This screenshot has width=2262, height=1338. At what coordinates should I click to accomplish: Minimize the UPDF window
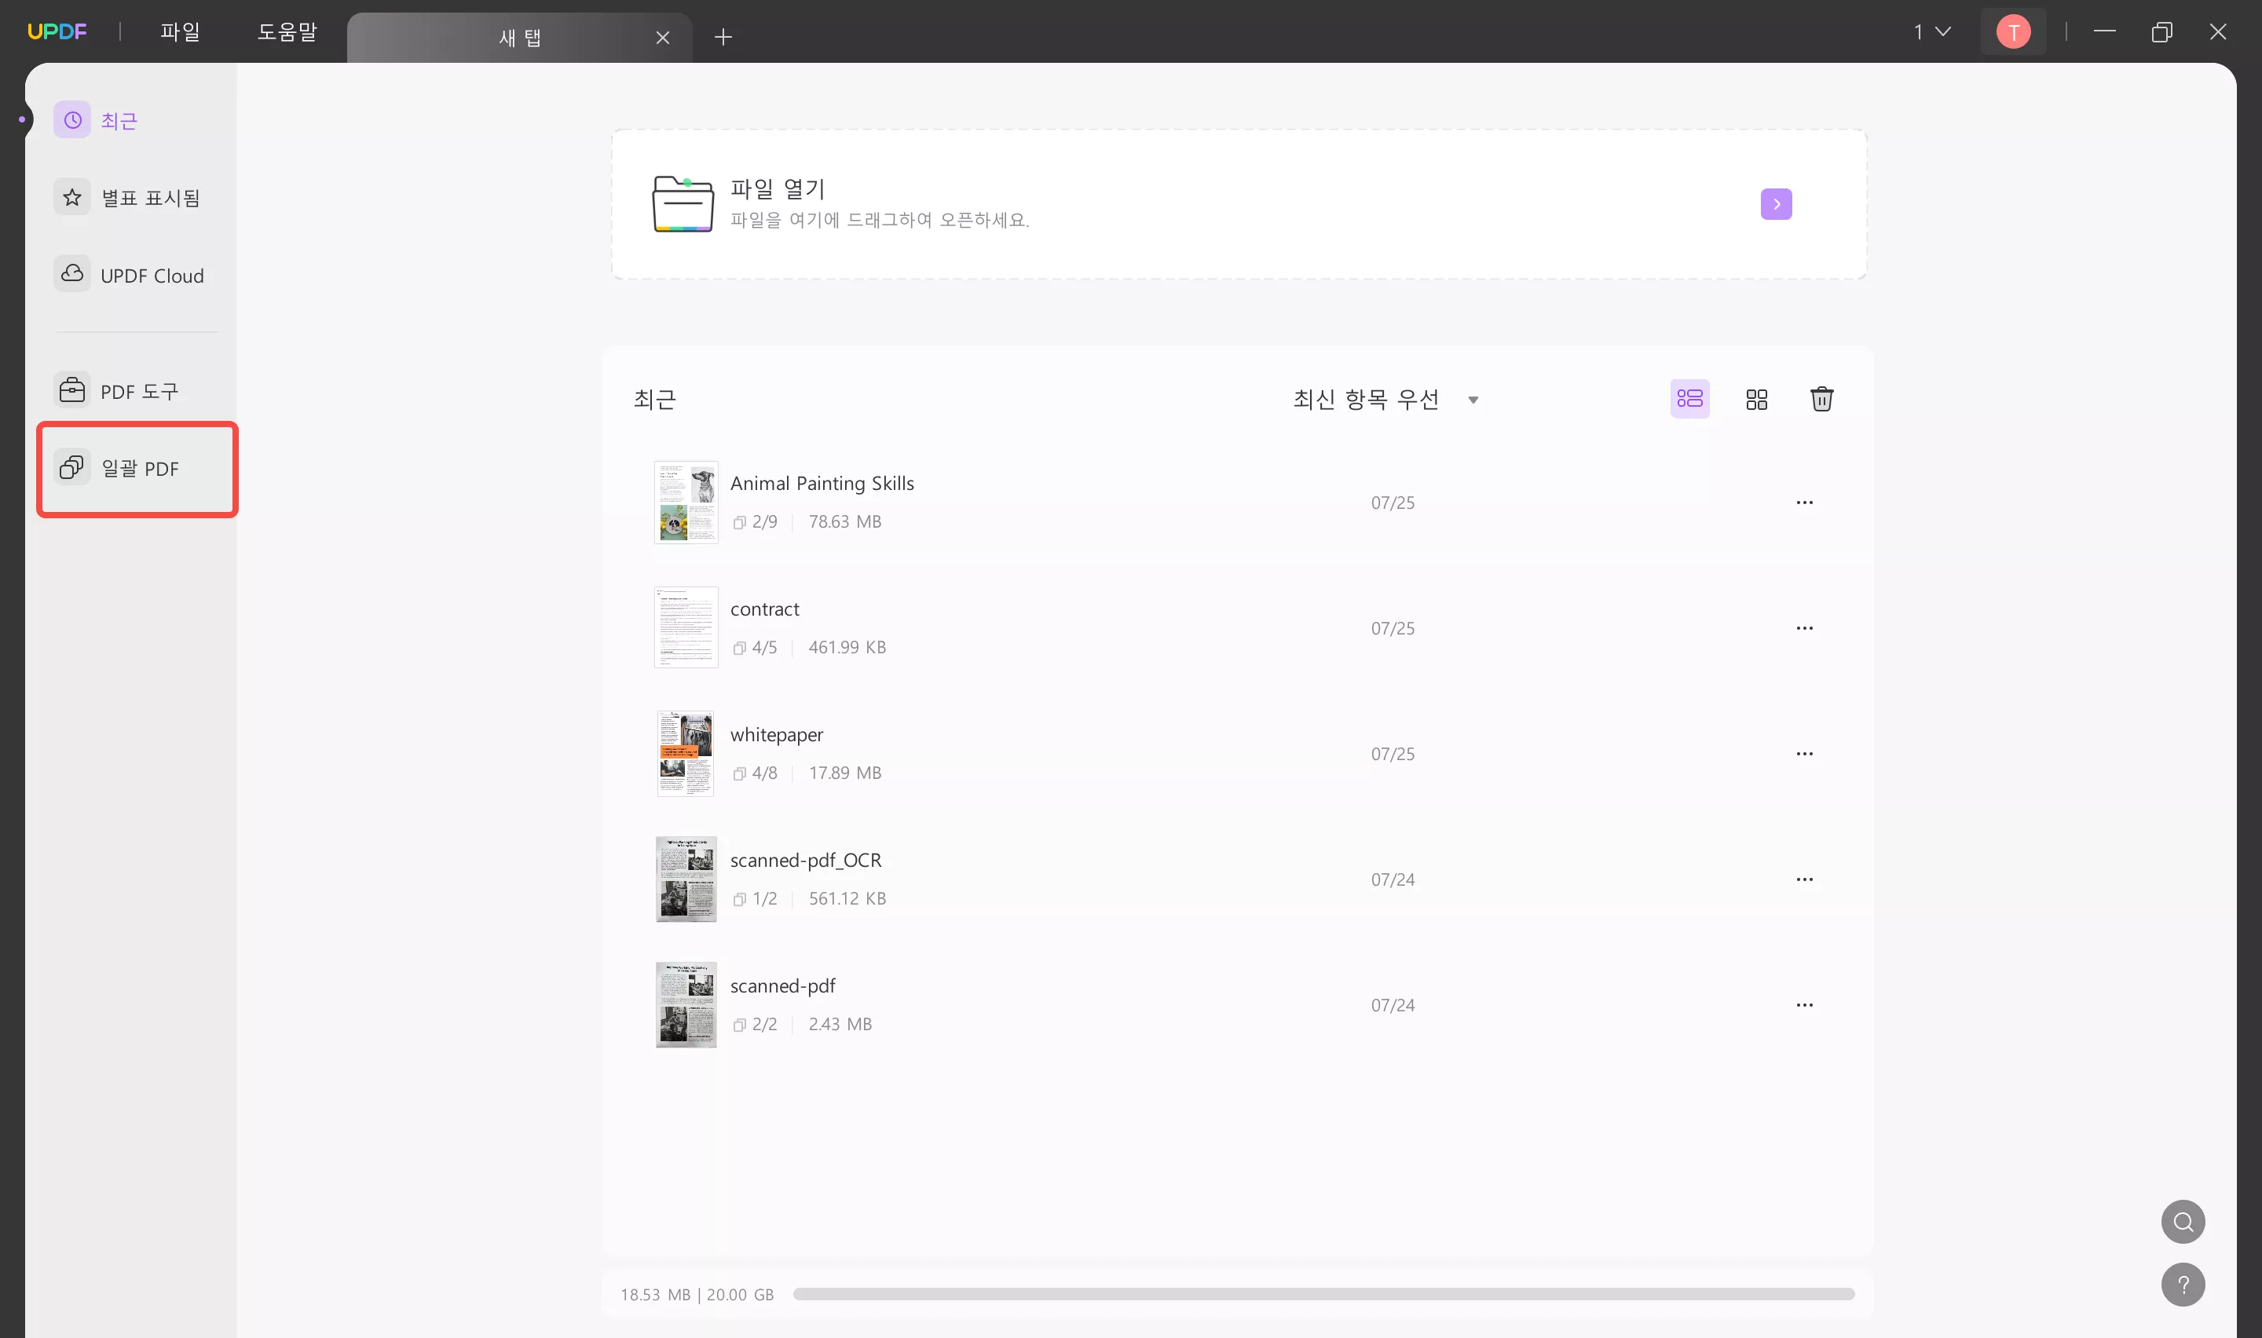(2104, 31)
